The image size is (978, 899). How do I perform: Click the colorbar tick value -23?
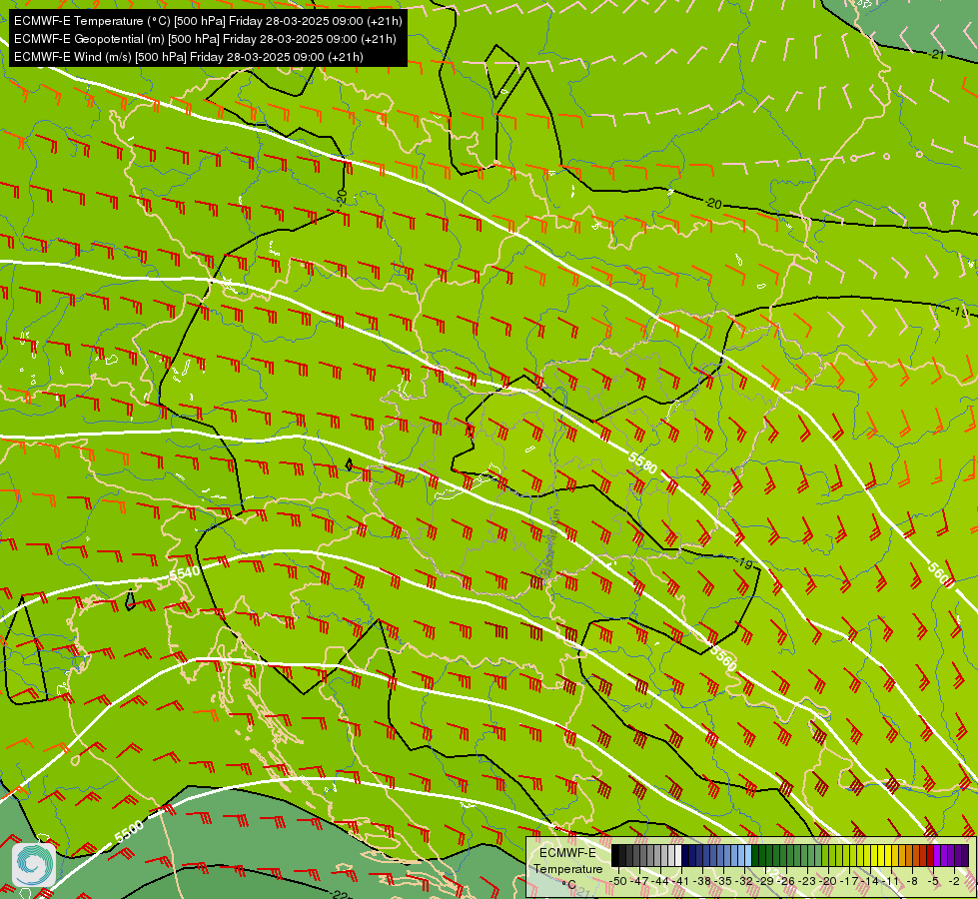807,881
